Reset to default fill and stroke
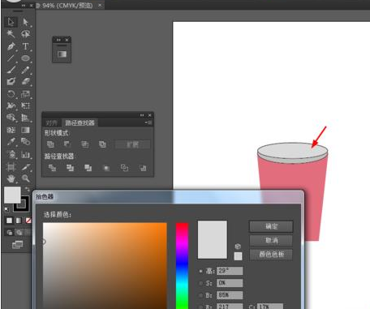370x309 pixels. pyautogui.click(x=6, y=209)
